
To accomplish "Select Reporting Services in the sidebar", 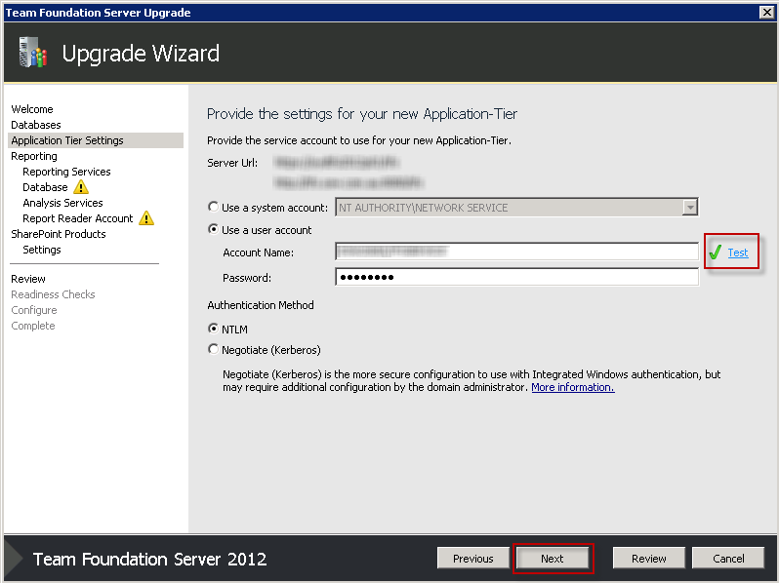I will 66,172.
